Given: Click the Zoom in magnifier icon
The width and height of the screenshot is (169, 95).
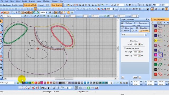Looking at the screenshot, I should coord(112,5).
